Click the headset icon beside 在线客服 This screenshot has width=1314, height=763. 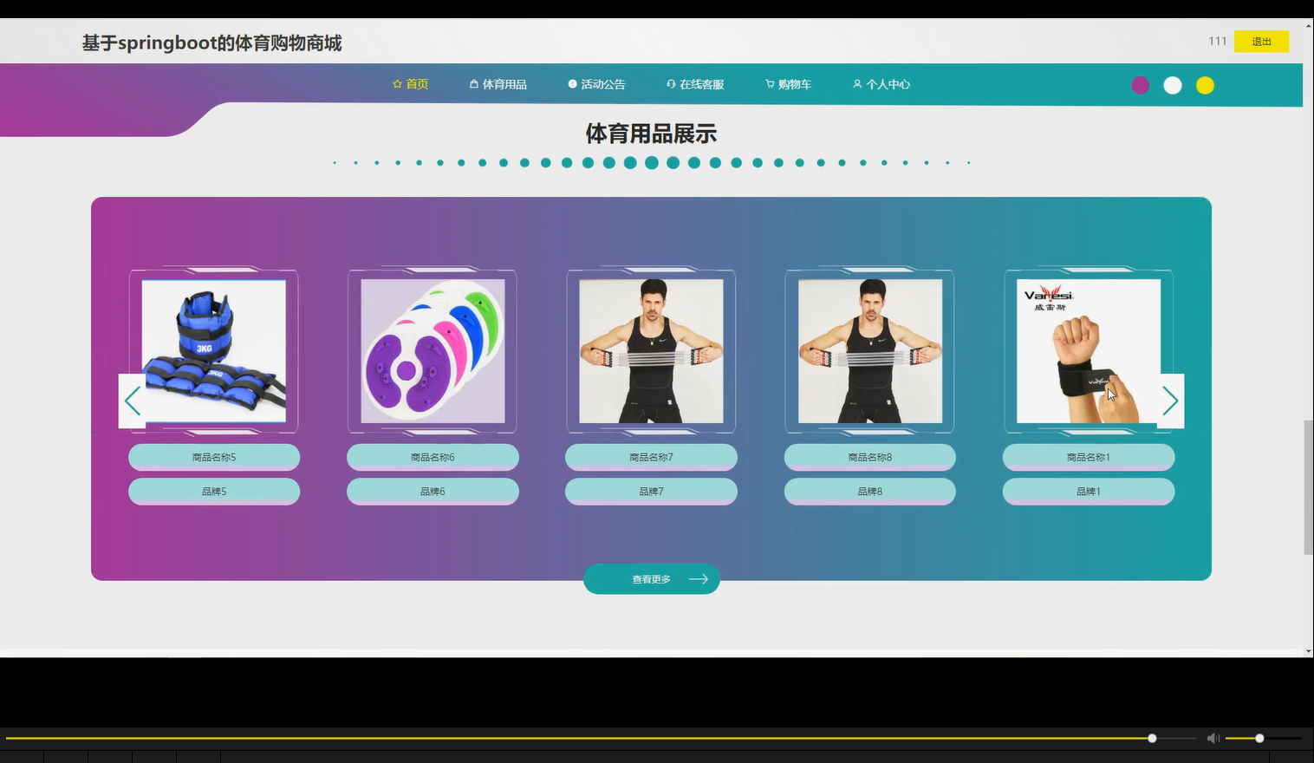[671, 84]
